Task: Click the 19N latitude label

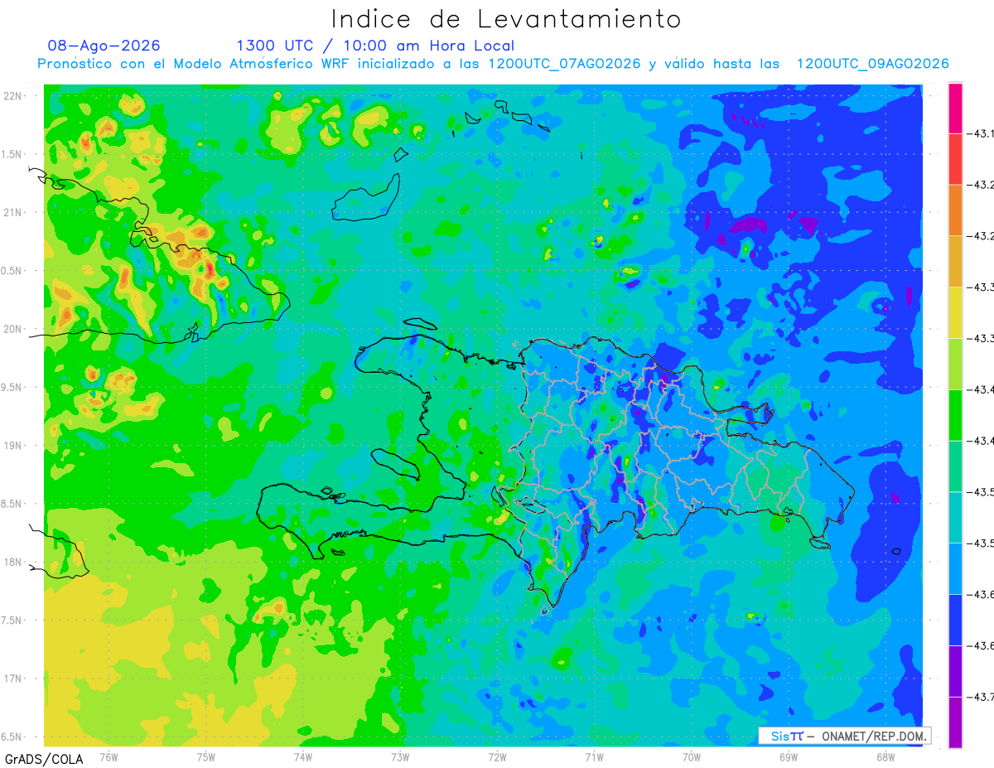Action: (x=12, y=446)
